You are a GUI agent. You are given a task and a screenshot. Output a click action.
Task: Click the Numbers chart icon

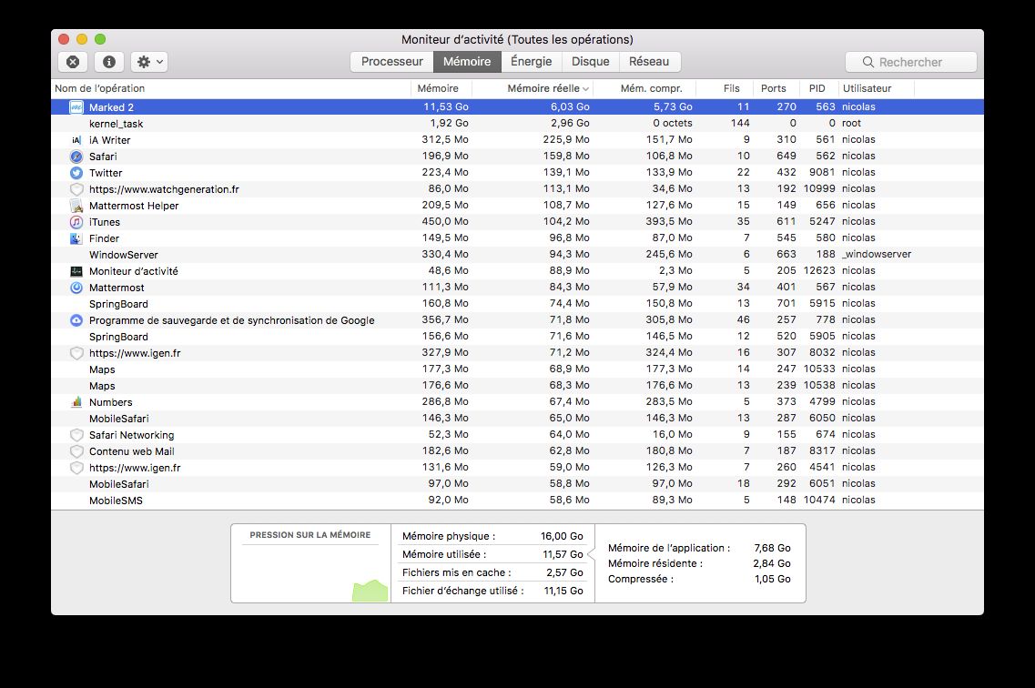pyautogui.click(x=76, y=402)
